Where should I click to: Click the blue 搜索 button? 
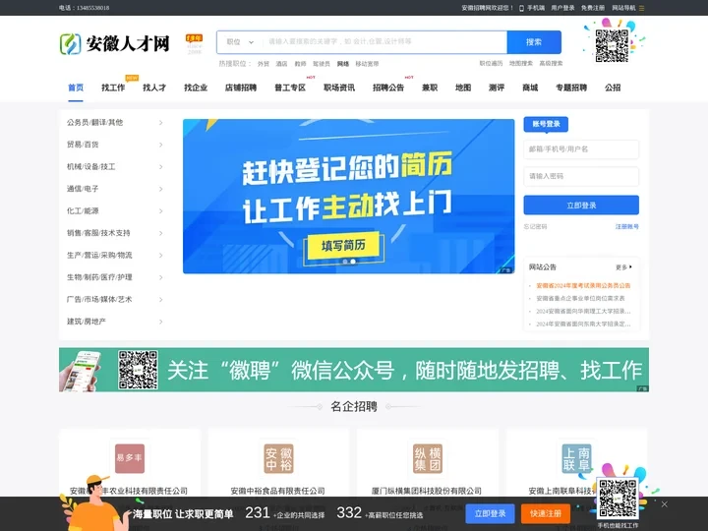[x=534, y=42]
